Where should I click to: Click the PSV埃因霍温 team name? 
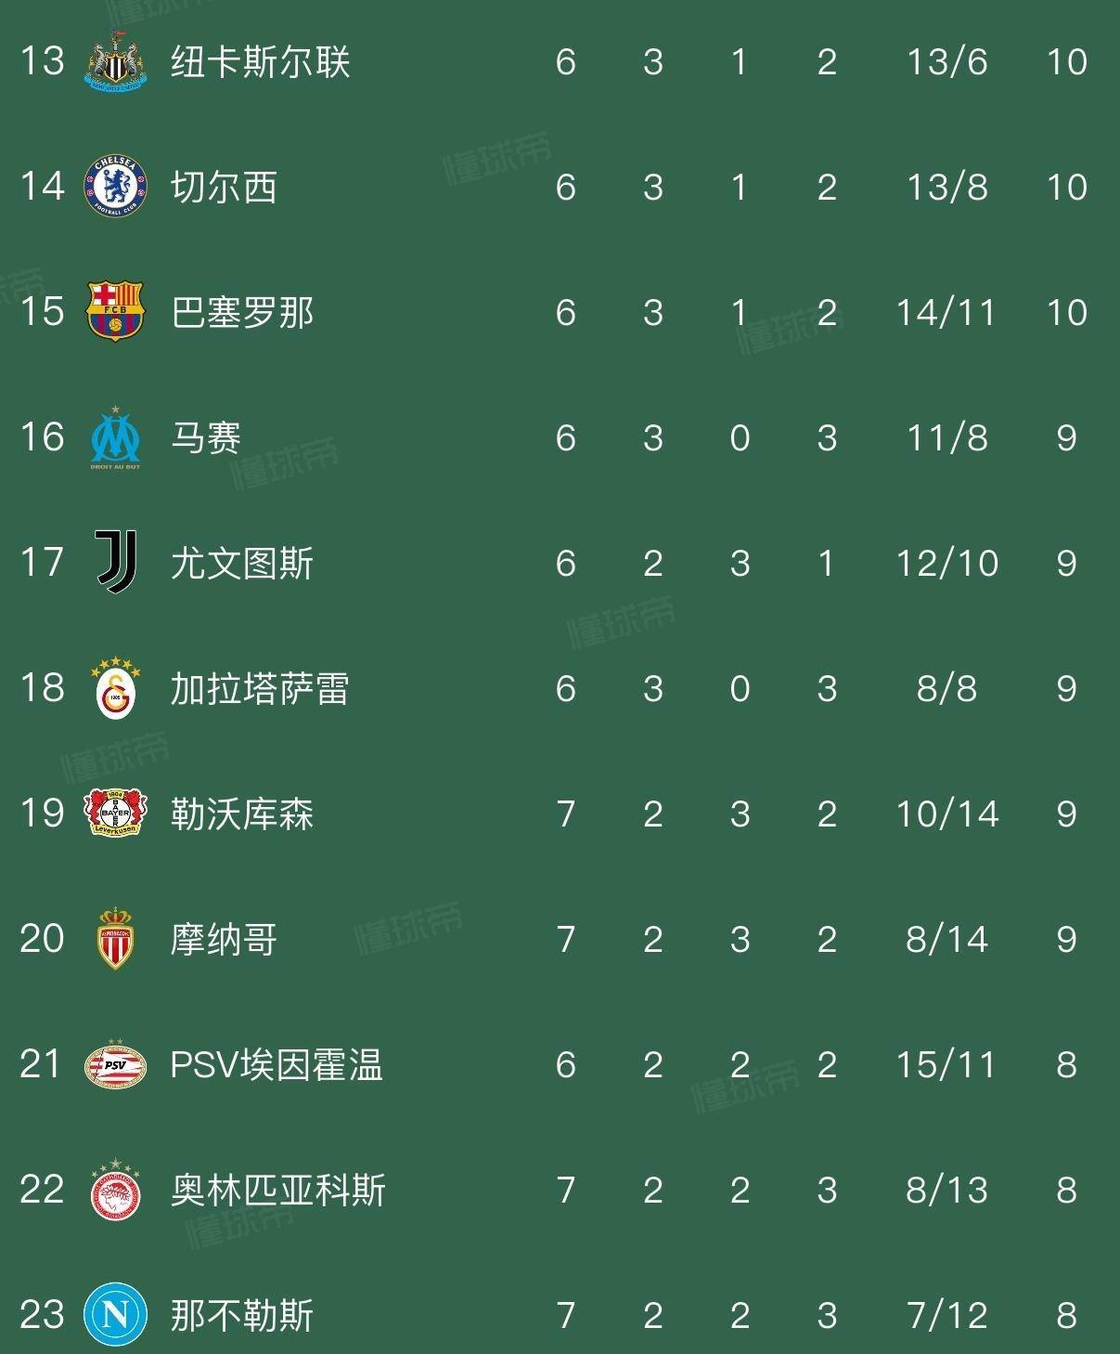[277, 1065]
